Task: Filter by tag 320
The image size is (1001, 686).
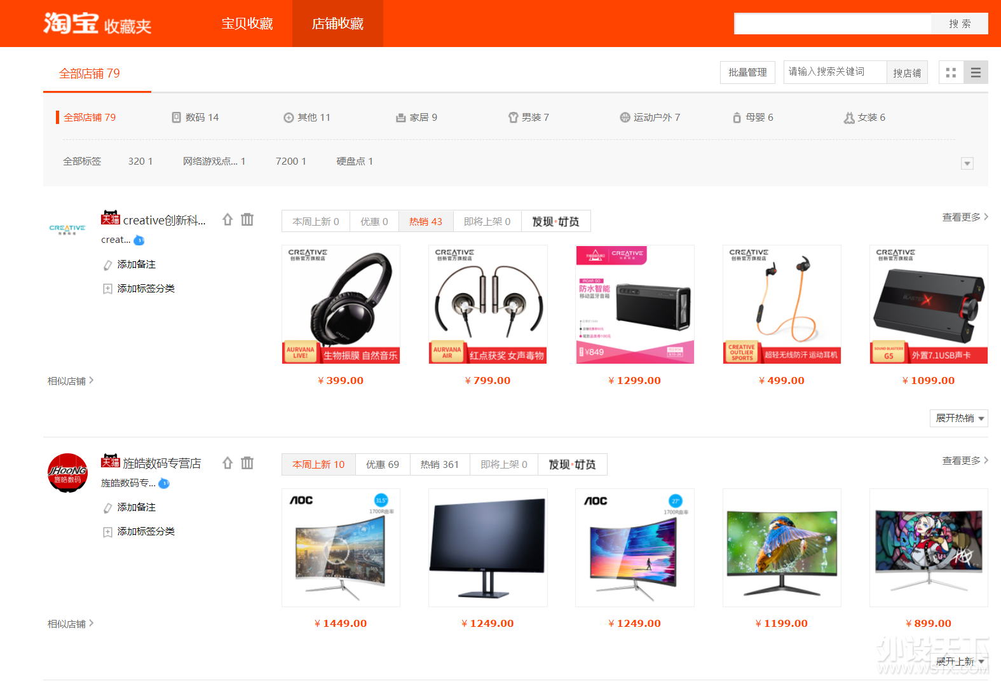Action: tap(140, 161)
